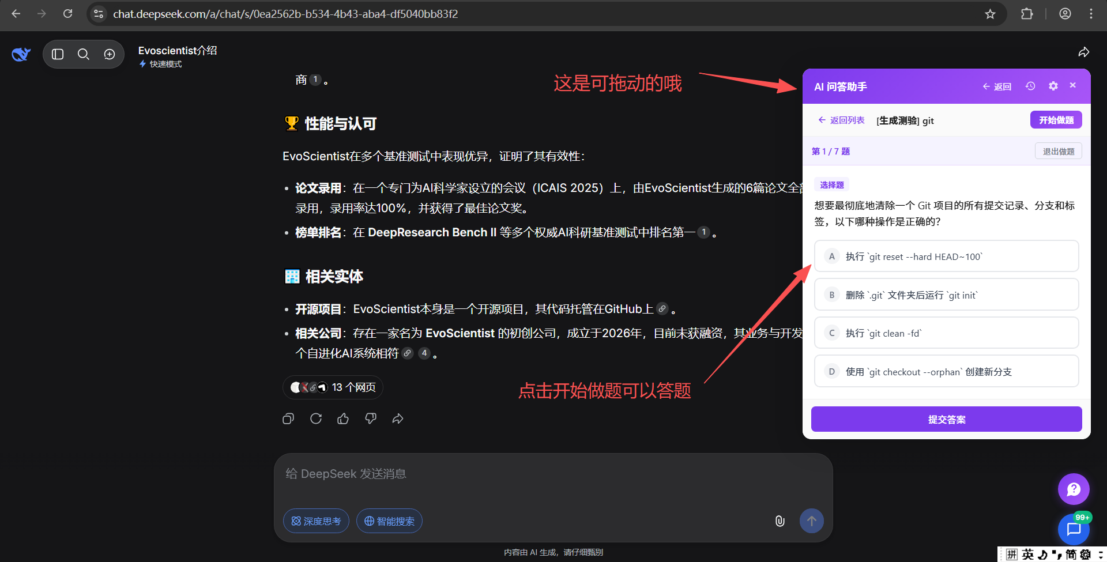Image resolution: width=1107 pixels, height=562 pixels.
Task: Select option B delete .git folder
Action: pos(946,295)
